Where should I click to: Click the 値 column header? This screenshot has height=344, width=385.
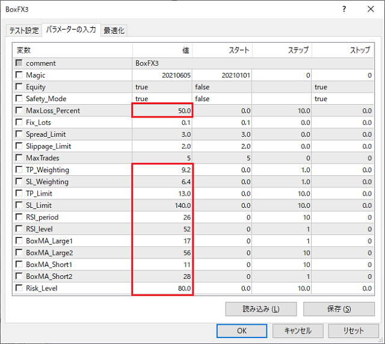pyautogui.click(x=162, y=50)
